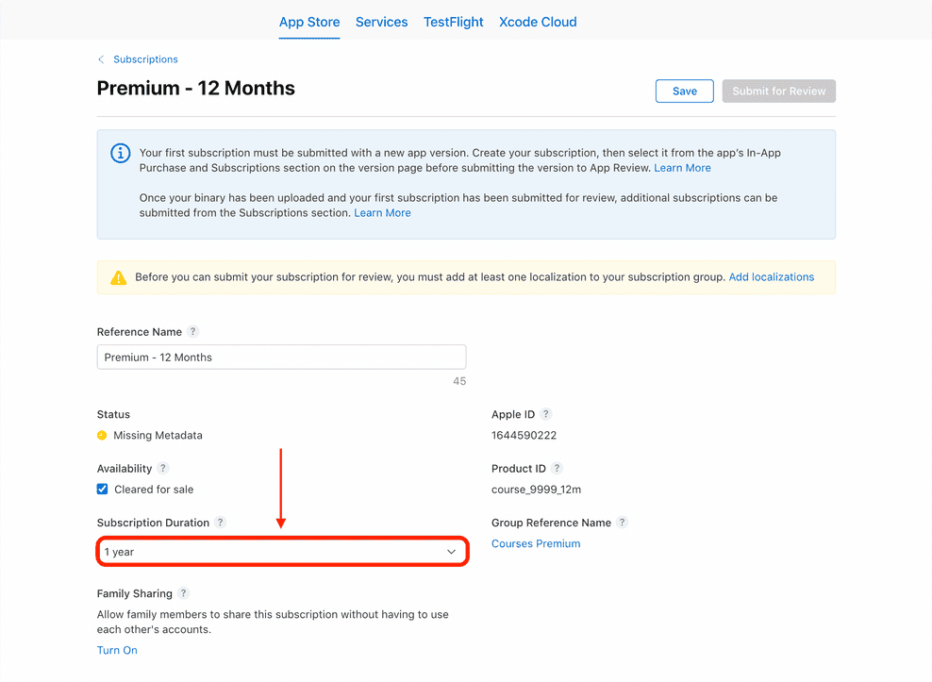Select the App Store tab
The width and height of the screenshot is (932, 682).
[309, 22]
